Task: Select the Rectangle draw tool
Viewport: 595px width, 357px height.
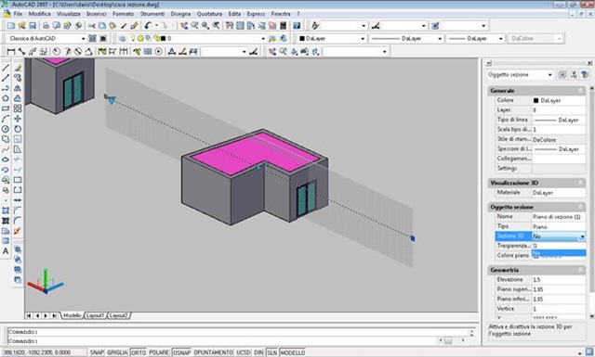Action: click(x=6, y=108)
